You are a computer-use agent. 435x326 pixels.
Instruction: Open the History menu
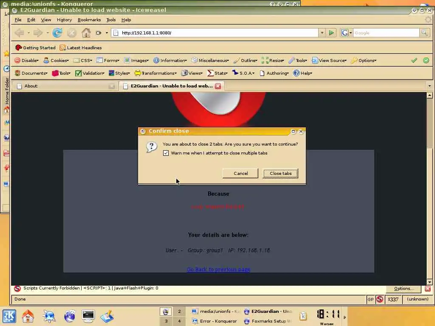click(65, 20)
